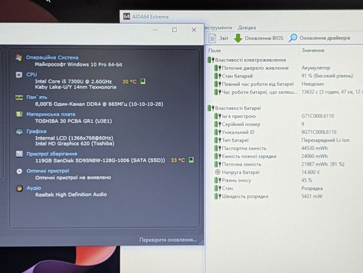The height and width of the screenshot is (273, 363).
Task: Click the optical disc icon
Action: 19,171
